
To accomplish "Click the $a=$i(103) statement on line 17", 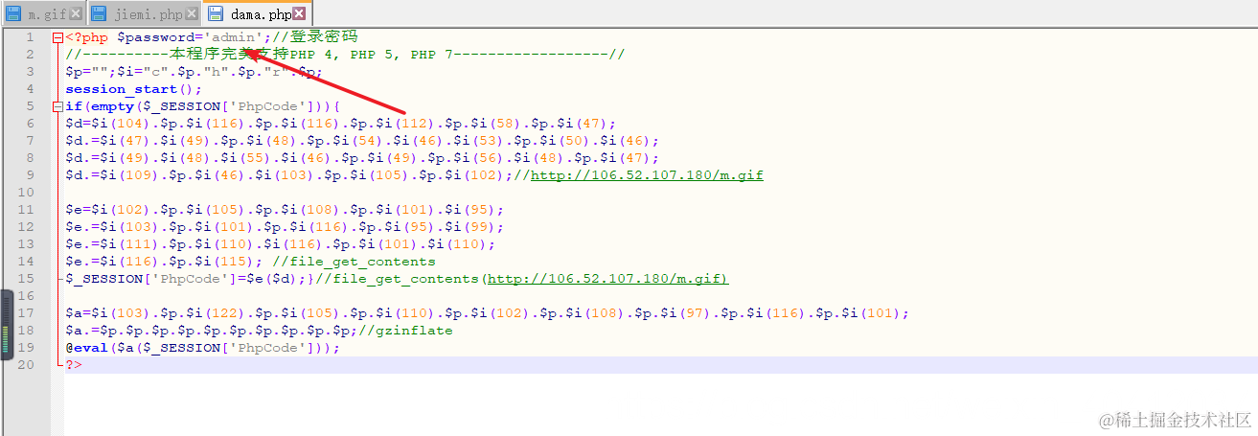I will (x=487, y=313).
